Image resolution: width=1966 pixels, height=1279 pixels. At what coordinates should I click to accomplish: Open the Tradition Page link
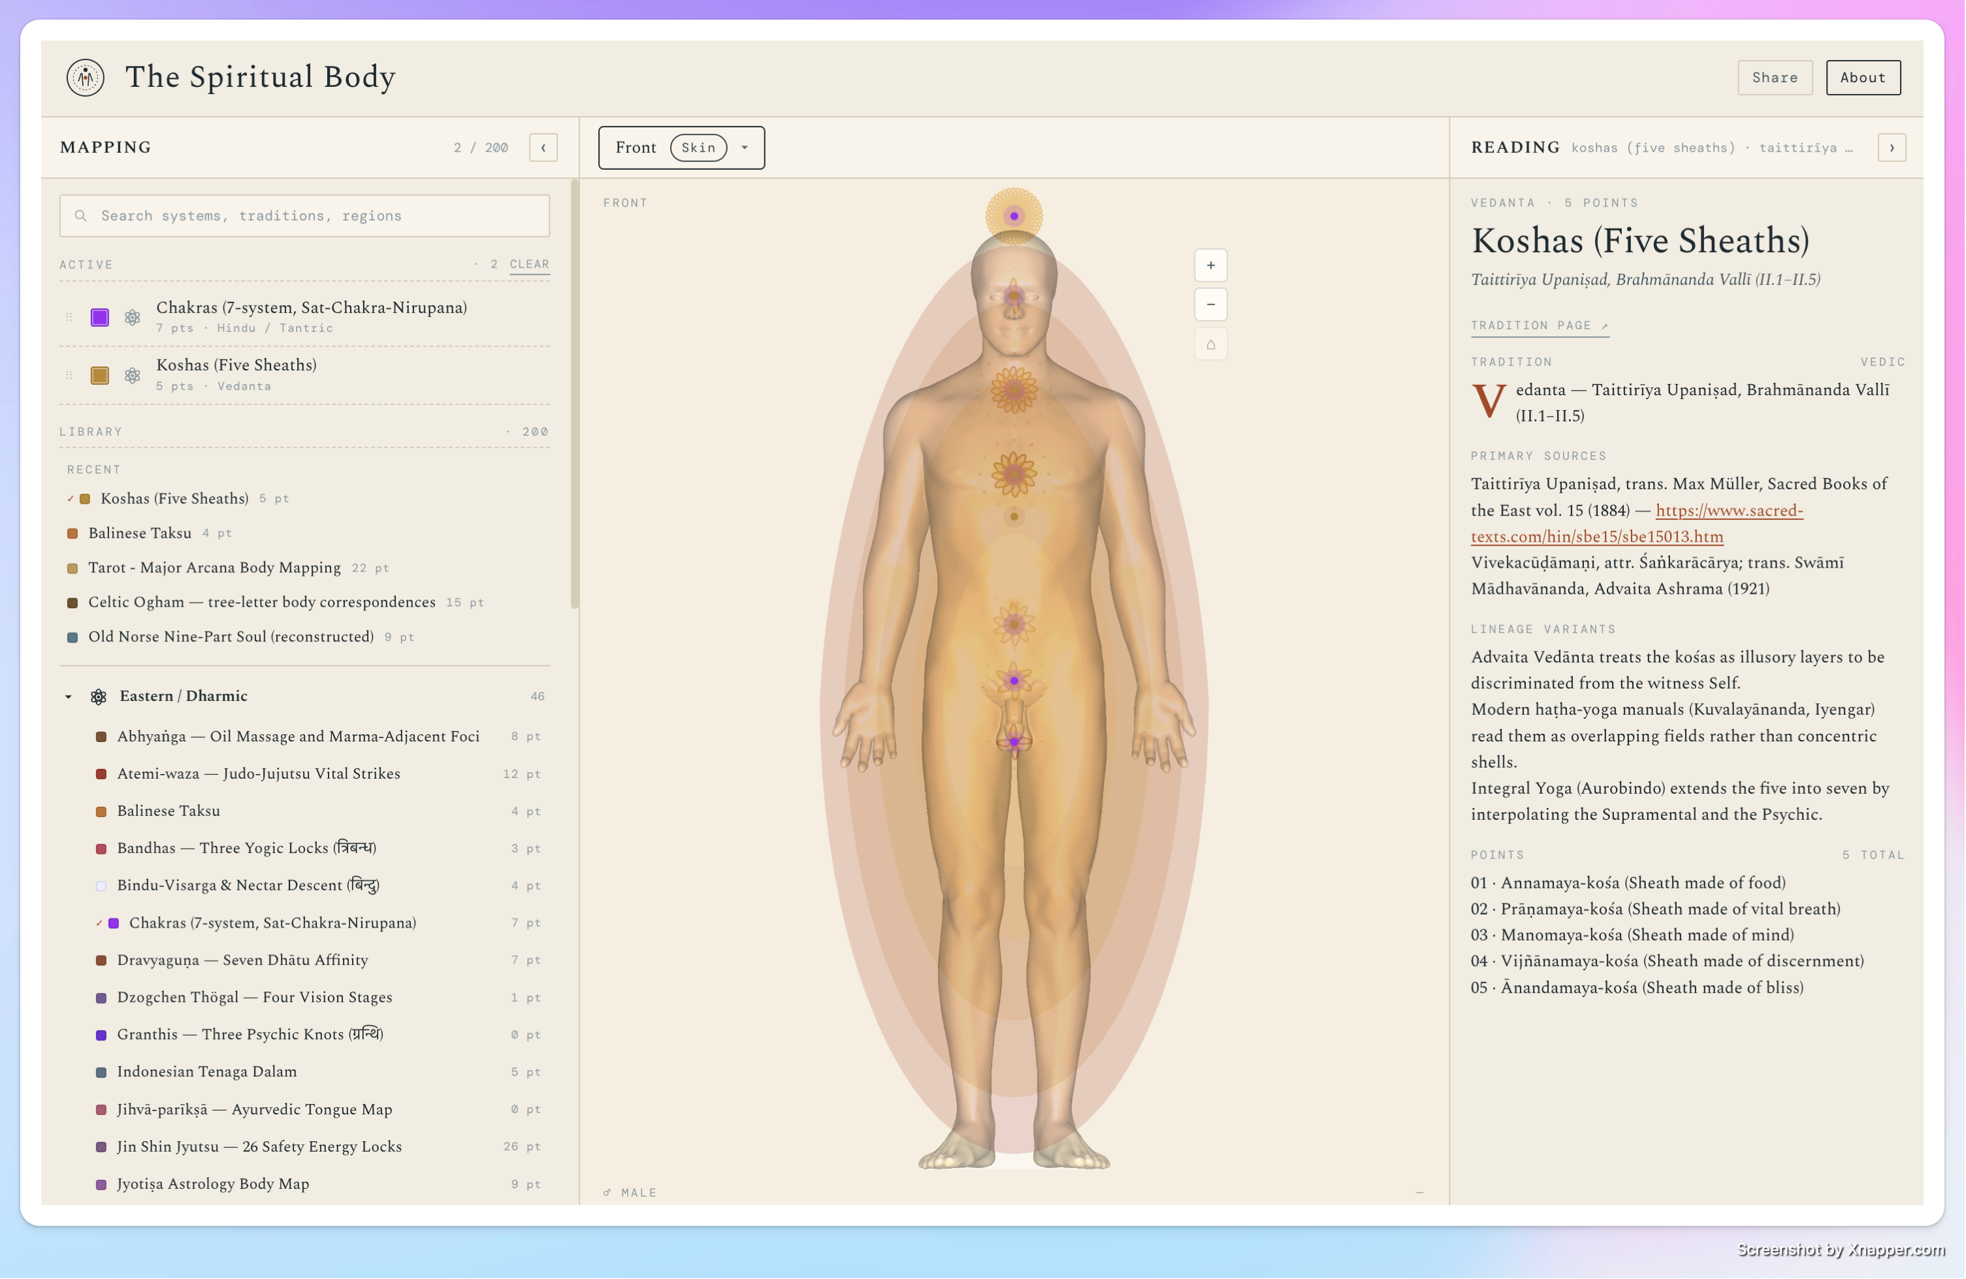(1539, 325)
